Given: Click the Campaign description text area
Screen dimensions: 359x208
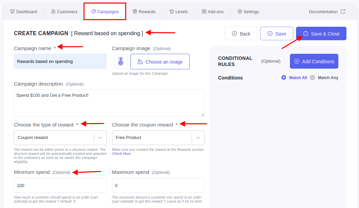Looking at the screenshot, I should point(109,103).
